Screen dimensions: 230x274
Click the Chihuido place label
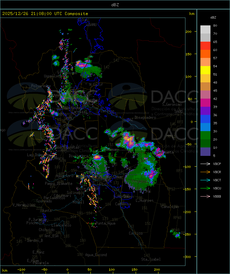click(47, 230)
